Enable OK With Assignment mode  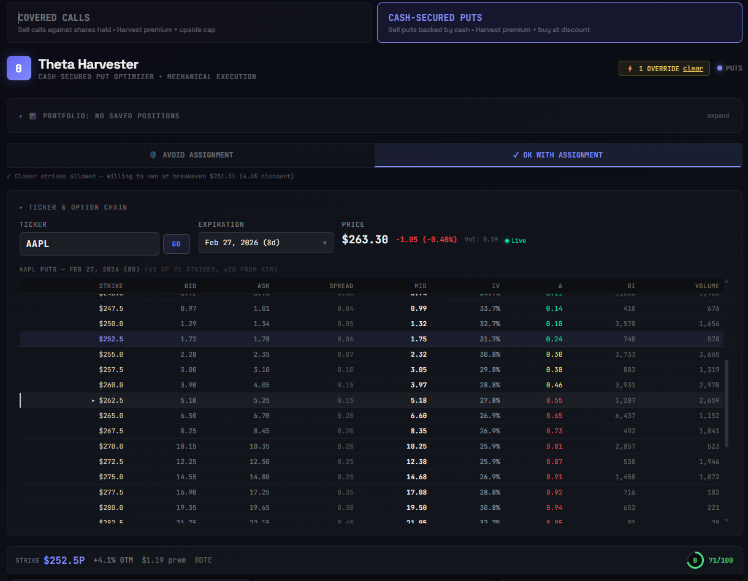557,154
